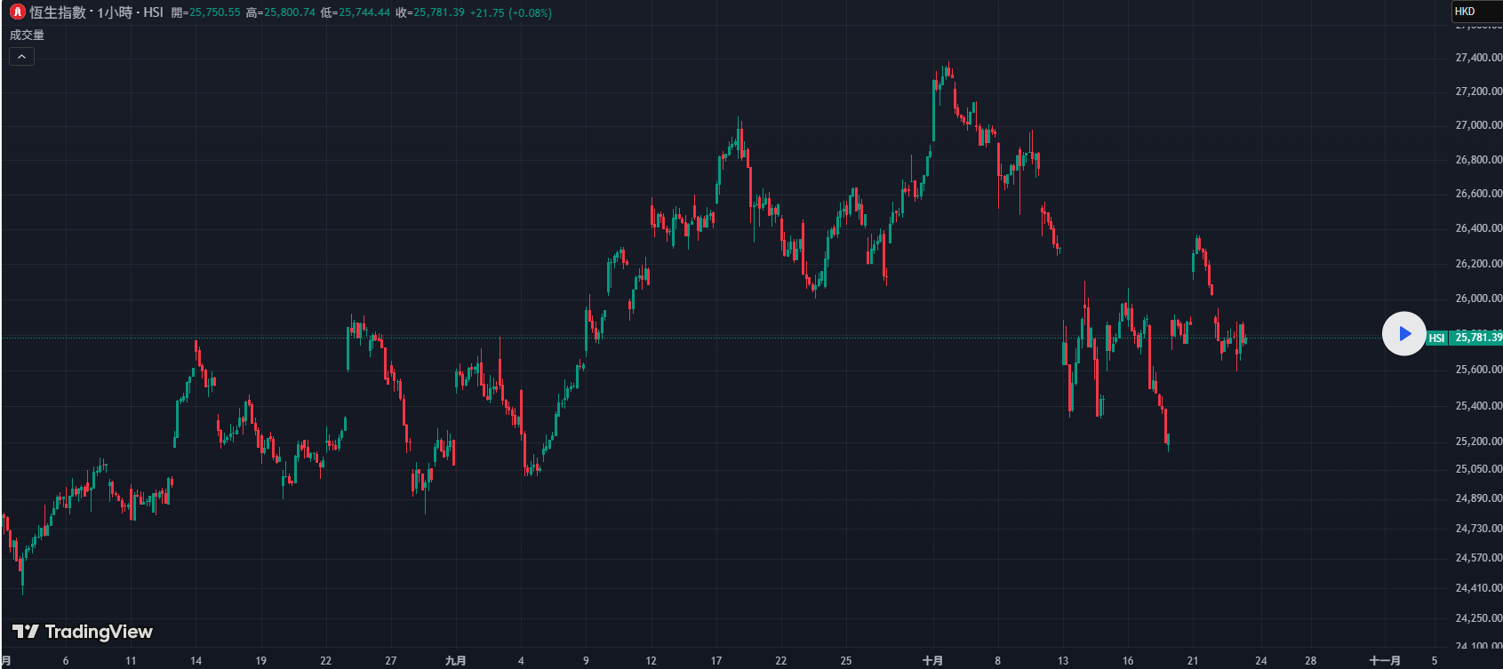Click the +21.75 (+0.08%) change value
Screen dimensions: 1503x669
coord(510,12)
